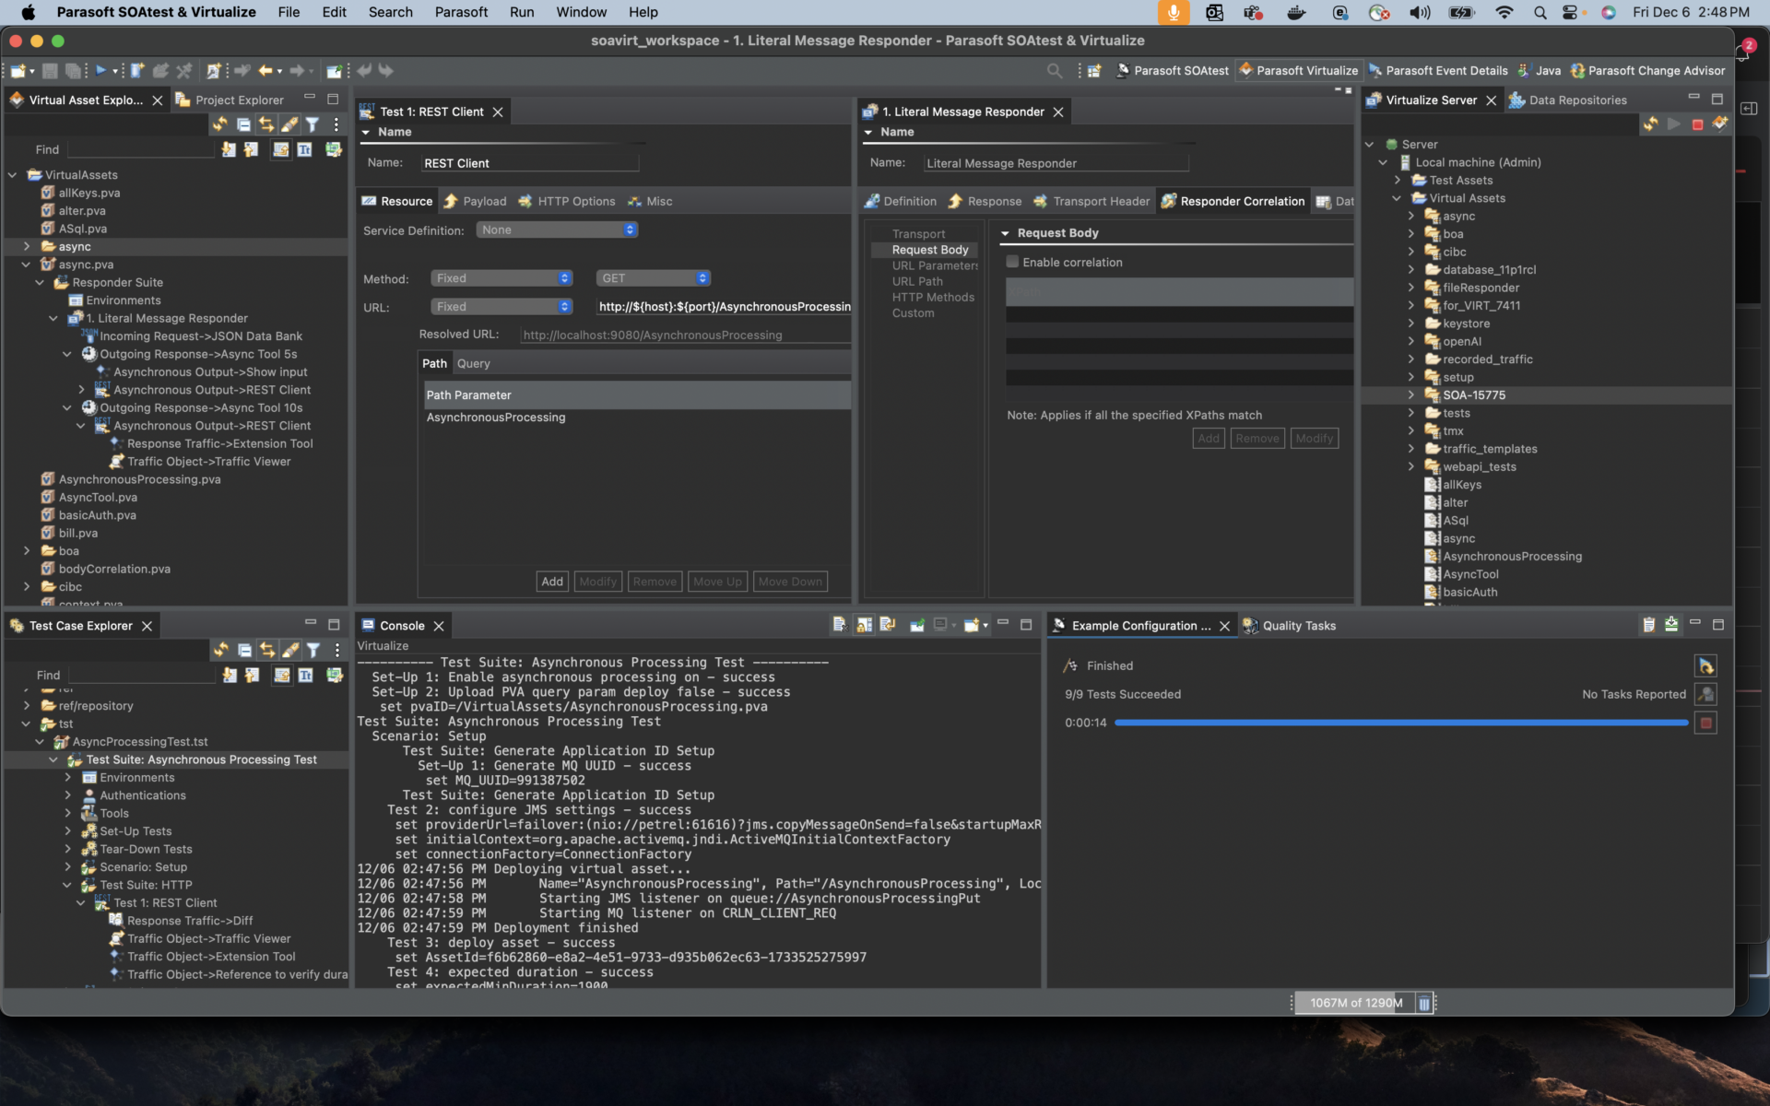
Task: Click the Modify button in Path Parameters
Action: point(597,581)
